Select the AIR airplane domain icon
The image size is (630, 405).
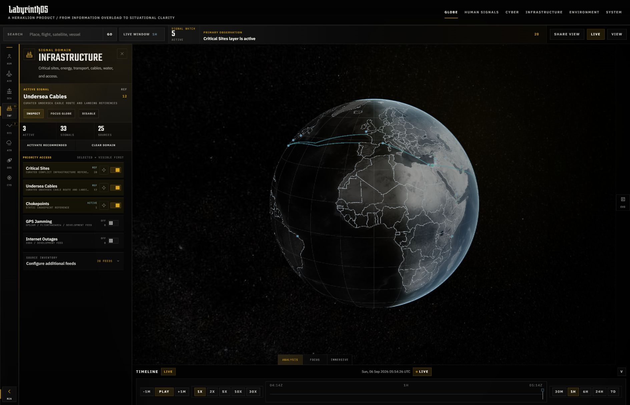pyautogui.click(x=9, y=76)
